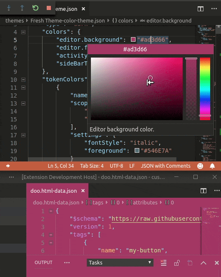221x277 pixels.
Task: Click Fresh Theme-color-theme.json breadcrumb
Action: click(x=68, y=21)
